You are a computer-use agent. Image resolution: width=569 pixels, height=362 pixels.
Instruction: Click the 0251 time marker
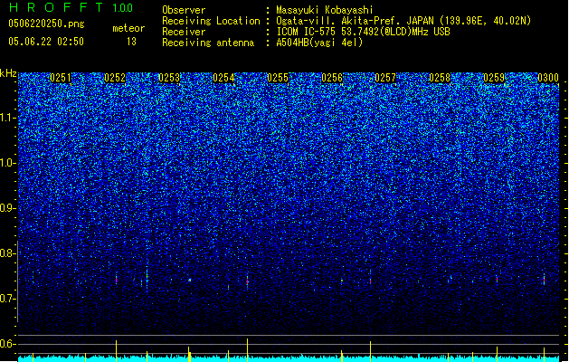click(61, 78)
